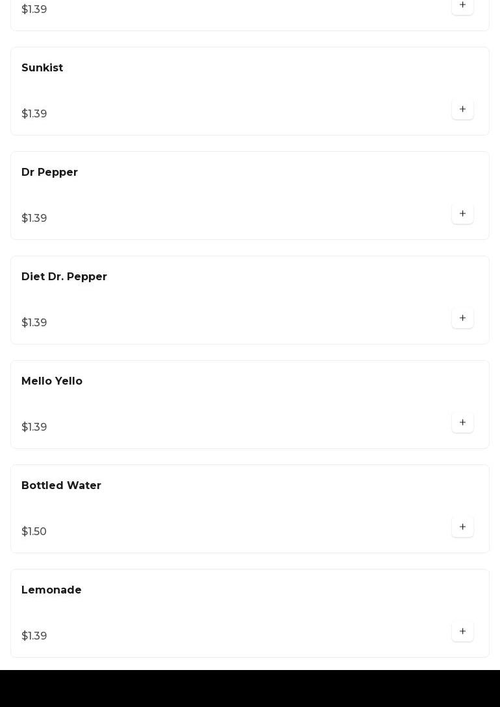
Task: Click the $1.50 price of Bottled Water
Action: tap(34, 532)
